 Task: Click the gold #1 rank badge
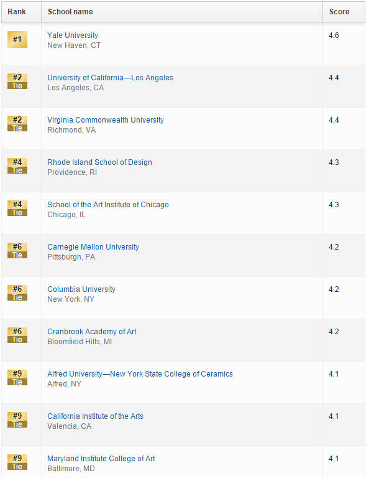[17, 39]
